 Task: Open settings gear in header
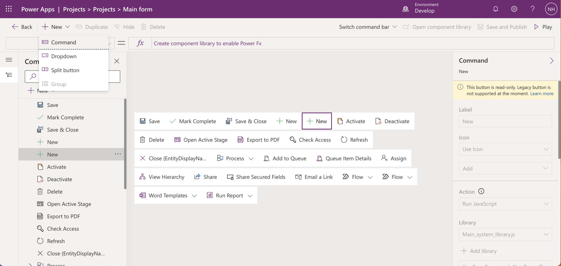coord(514,9)
